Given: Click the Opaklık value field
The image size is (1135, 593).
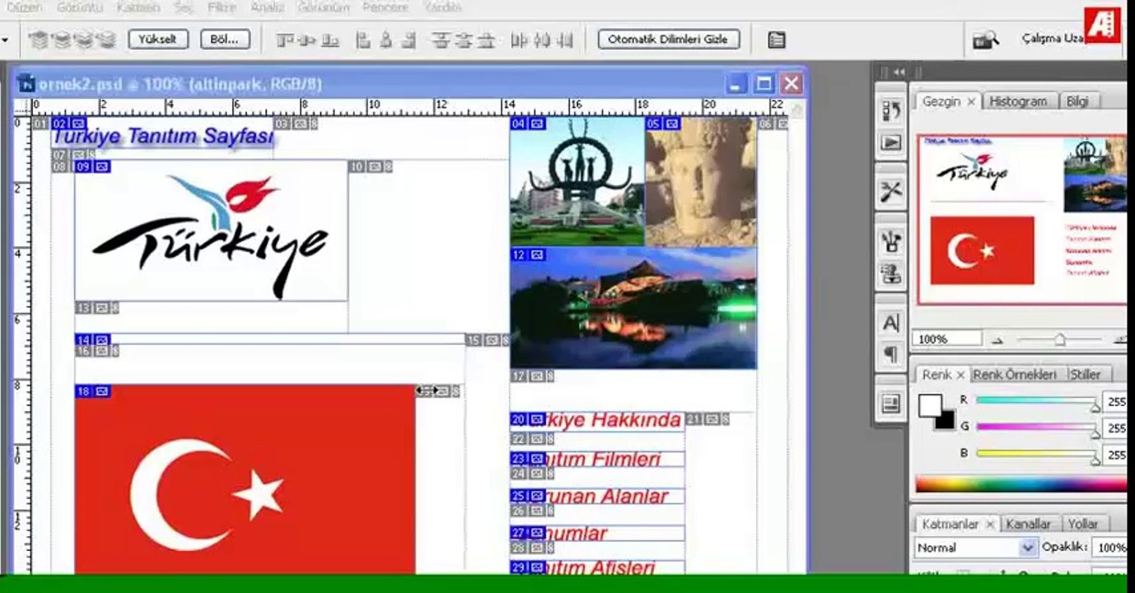Looking at the screenshot, I should coord(1109,548).
